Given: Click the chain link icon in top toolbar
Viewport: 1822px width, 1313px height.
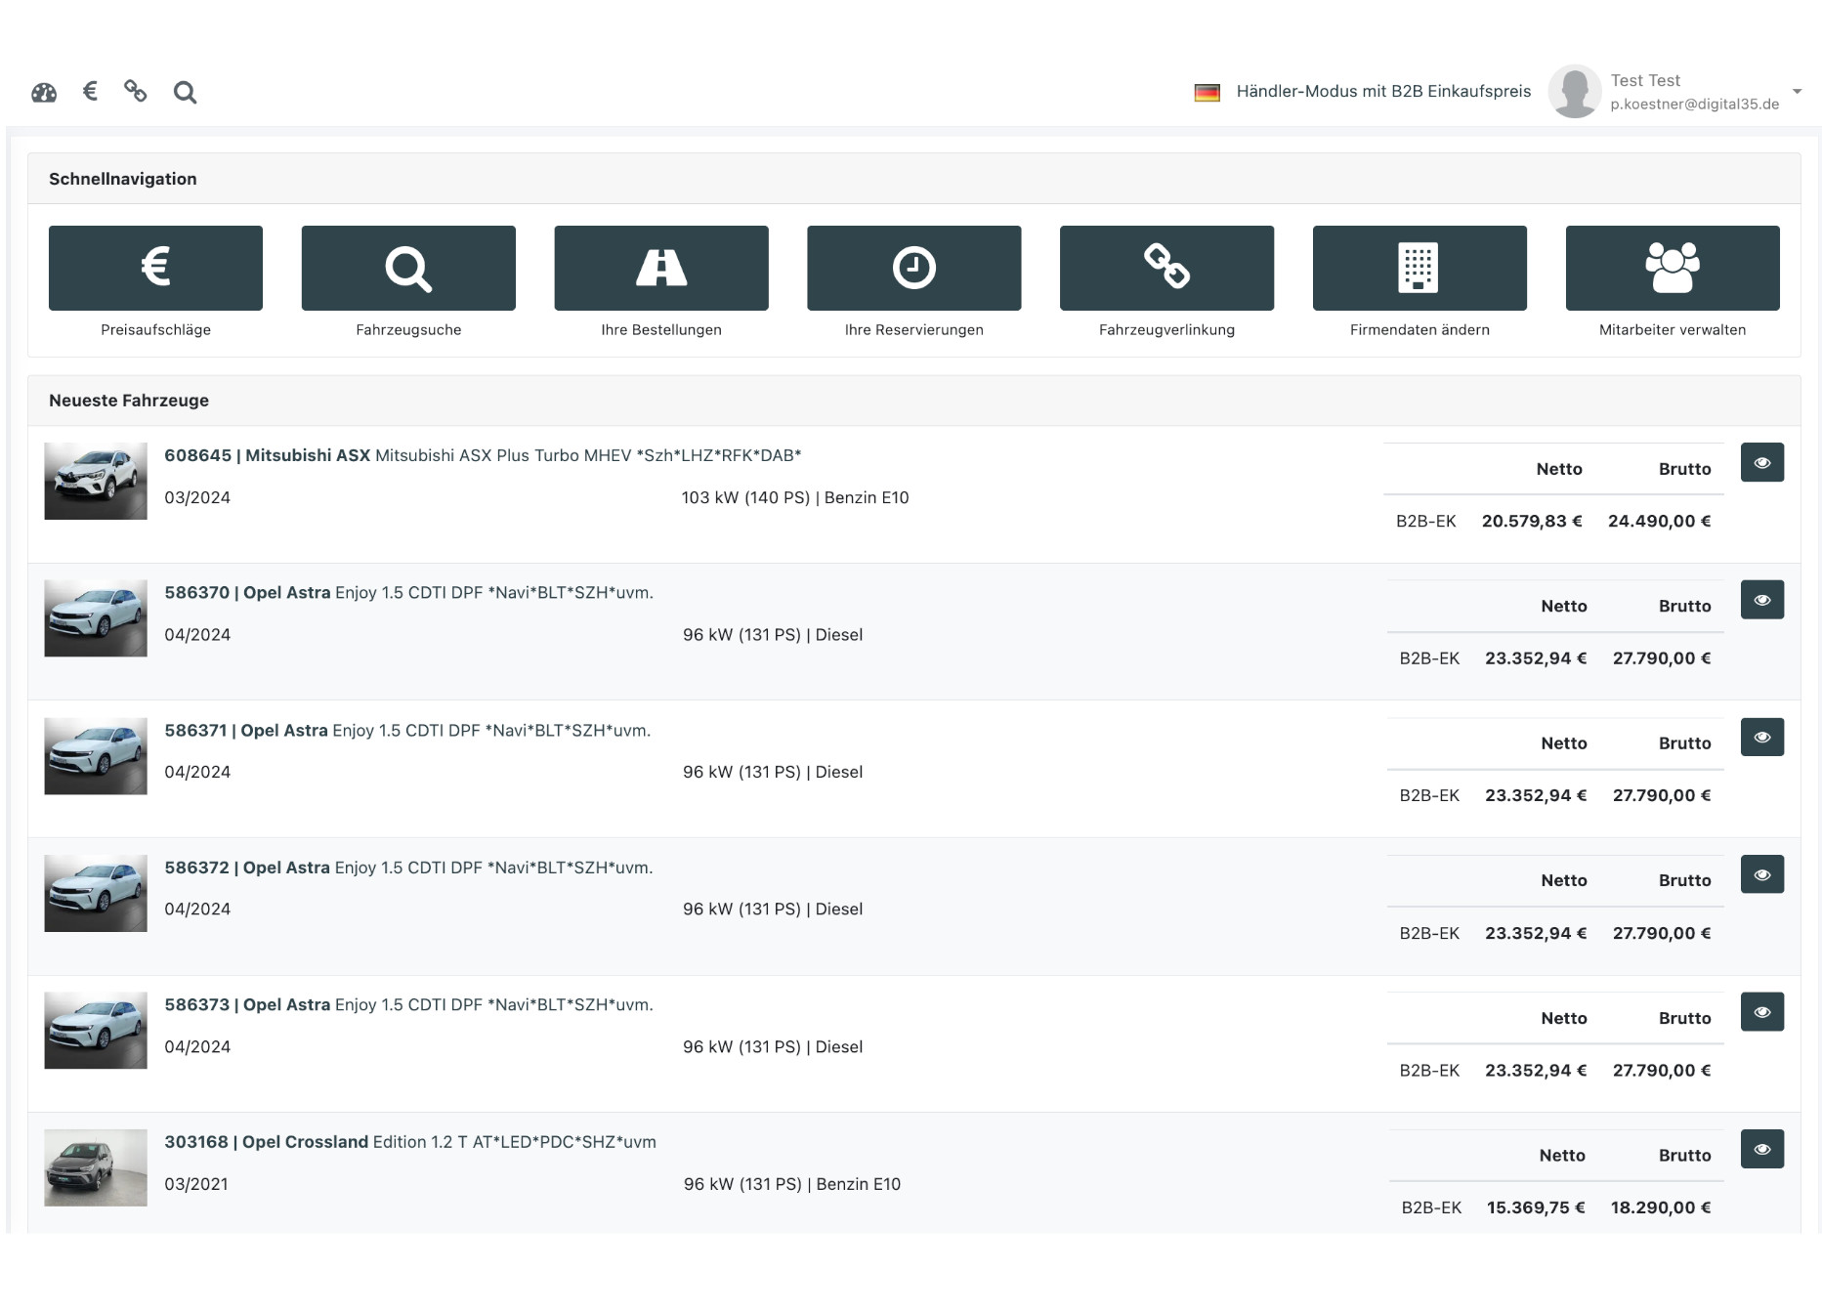Looking at the screenshot, I should [x=136, y=92].
